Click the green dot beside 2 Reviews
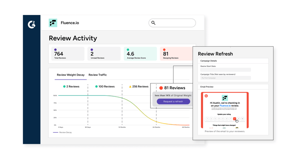296x160 pixels. coord(64,87)
